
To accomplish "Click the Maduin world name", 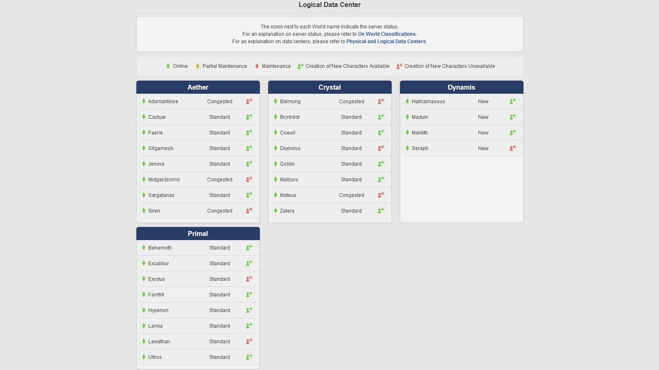I will (420, 117).
